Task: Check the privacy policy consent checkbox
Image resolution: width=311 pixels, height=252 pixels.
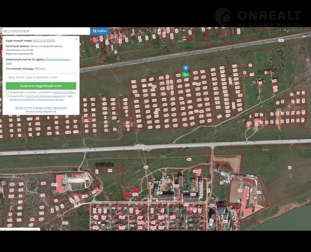Action: [7, 96]
